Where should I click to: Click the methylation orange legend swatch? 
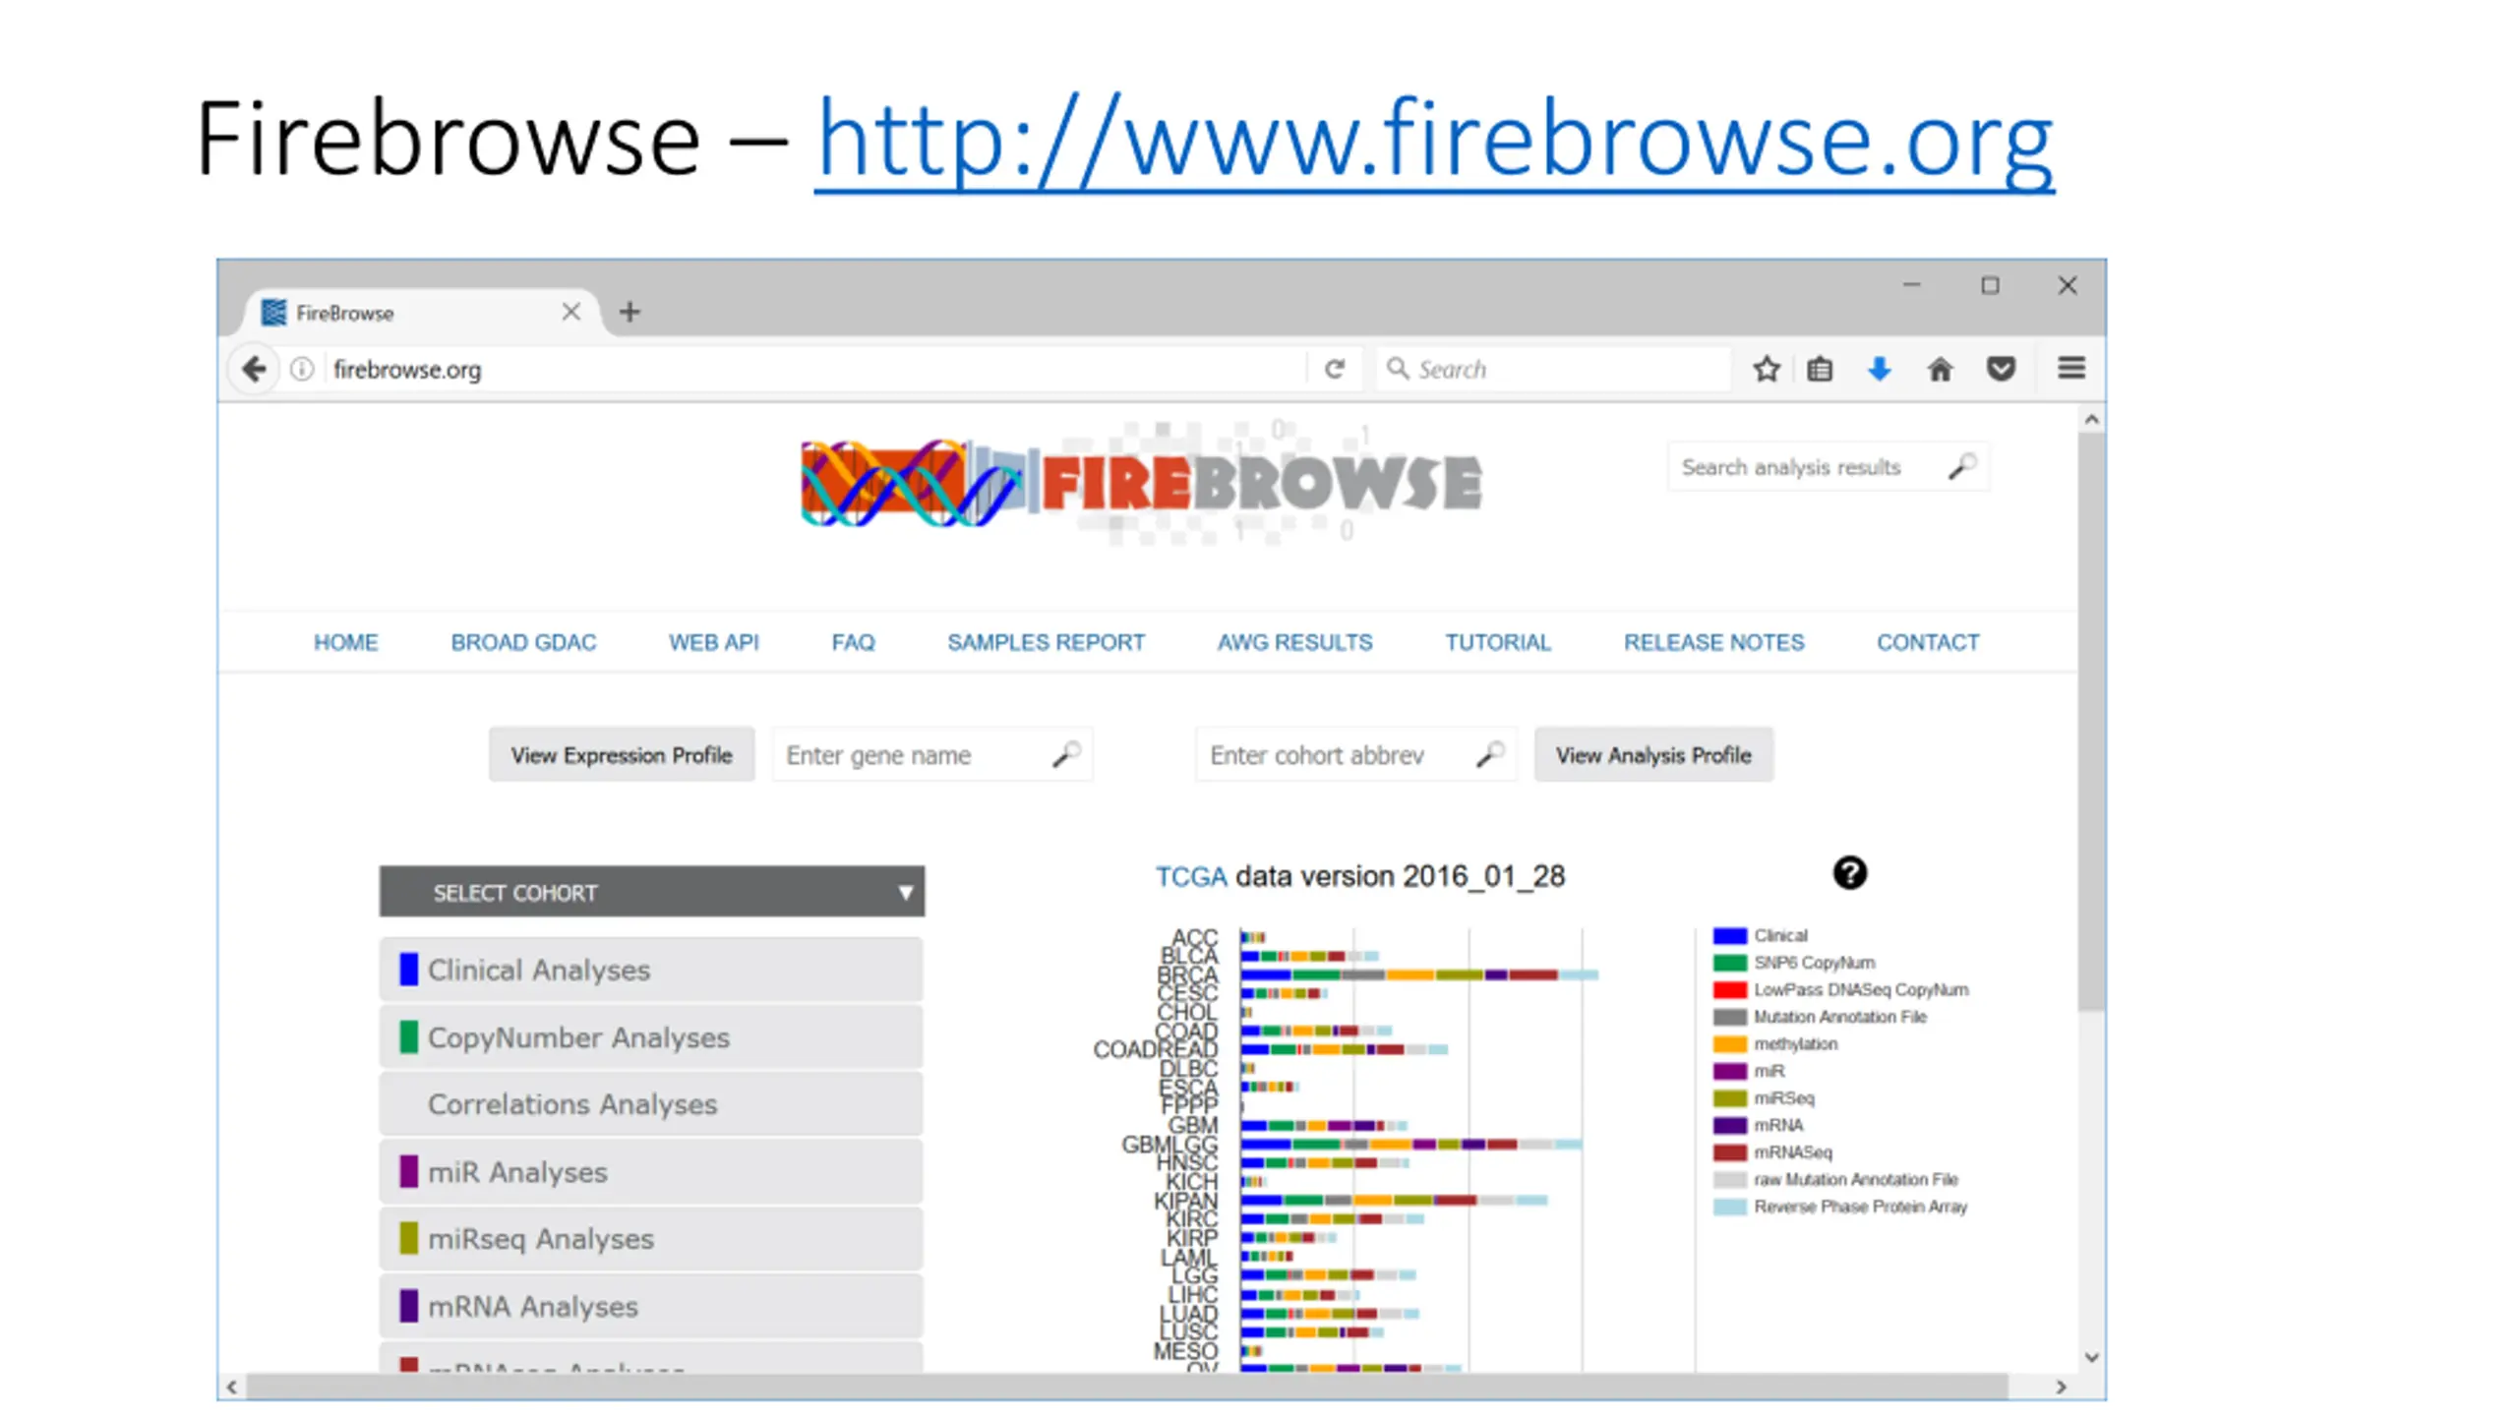point(1730,1044)
